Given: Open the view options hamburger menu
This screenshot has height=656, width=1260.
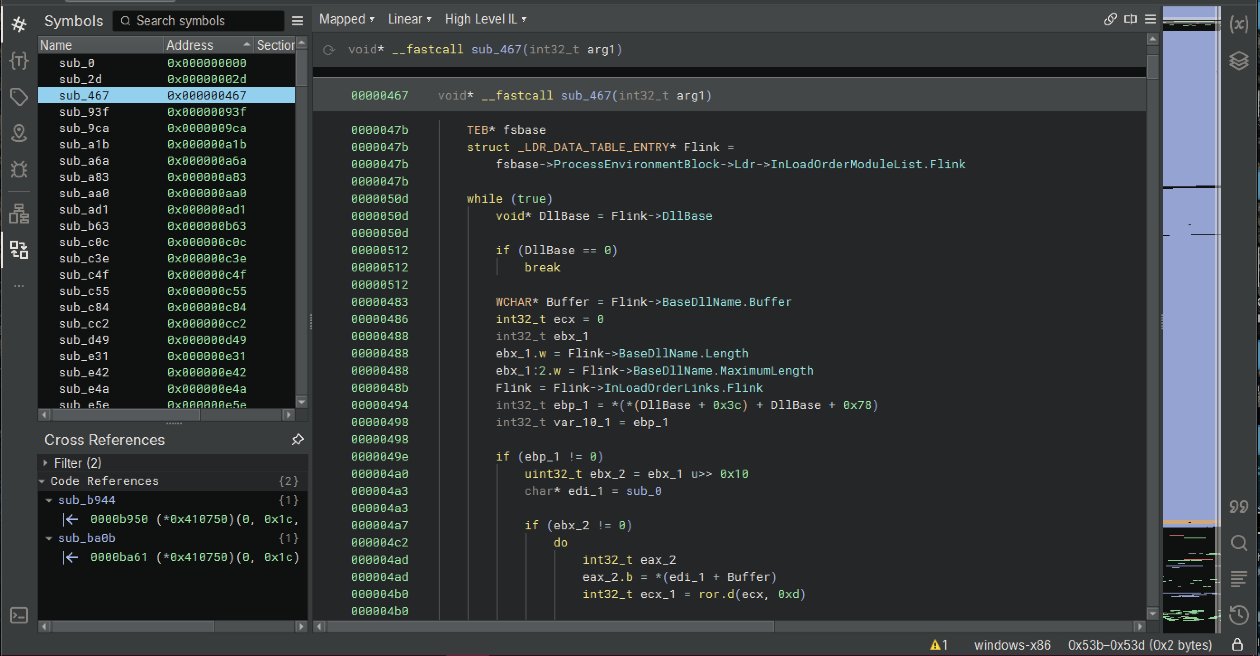Looking at the screenshot, I should [x=1151, y=19].
